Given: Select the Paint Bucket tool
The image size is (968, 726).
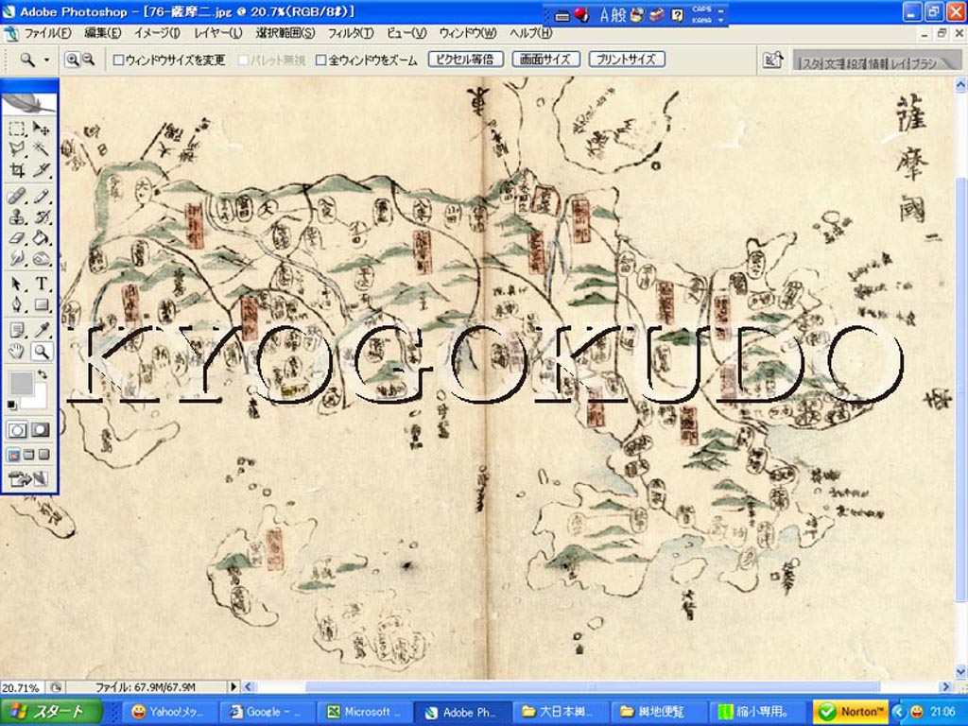Looking at the screenshot, I should pyautogui.click(x=41, y=237).
